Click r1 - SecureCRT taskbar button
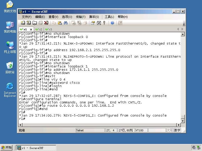Viewport: 202px width, 151px height. pos(36,148)
